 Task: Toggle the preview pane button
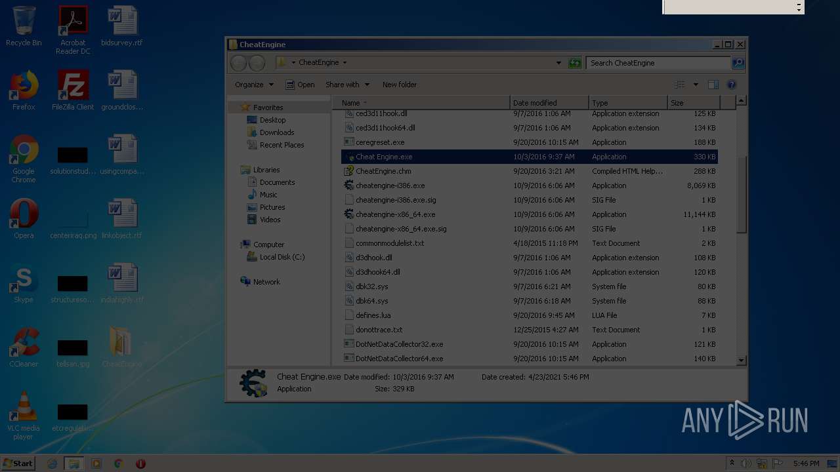(x=713, y=85)
